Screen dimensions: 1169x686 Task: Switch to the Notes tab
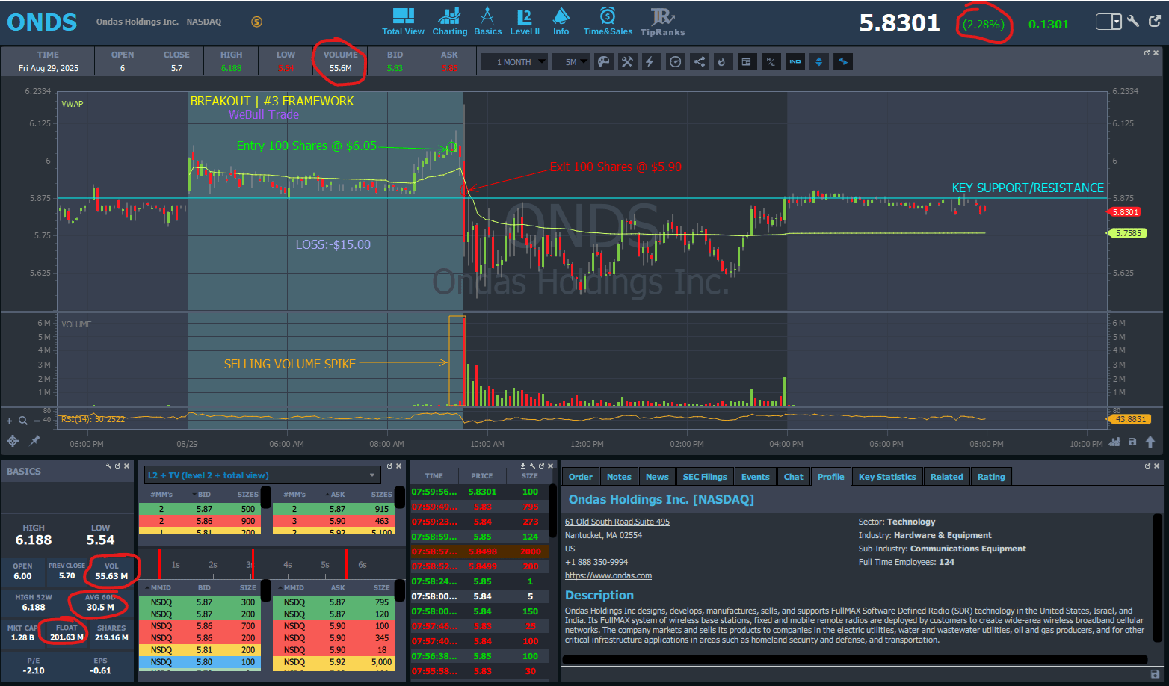tap(619, 477)
